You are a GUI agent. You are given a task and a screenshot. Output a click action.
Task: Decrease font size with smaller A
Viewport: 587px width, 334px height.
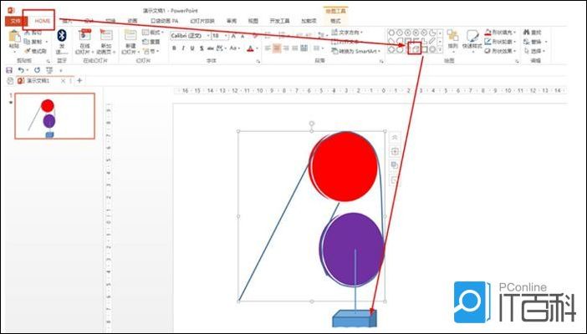pyautogui.click(x=242, y=36)
